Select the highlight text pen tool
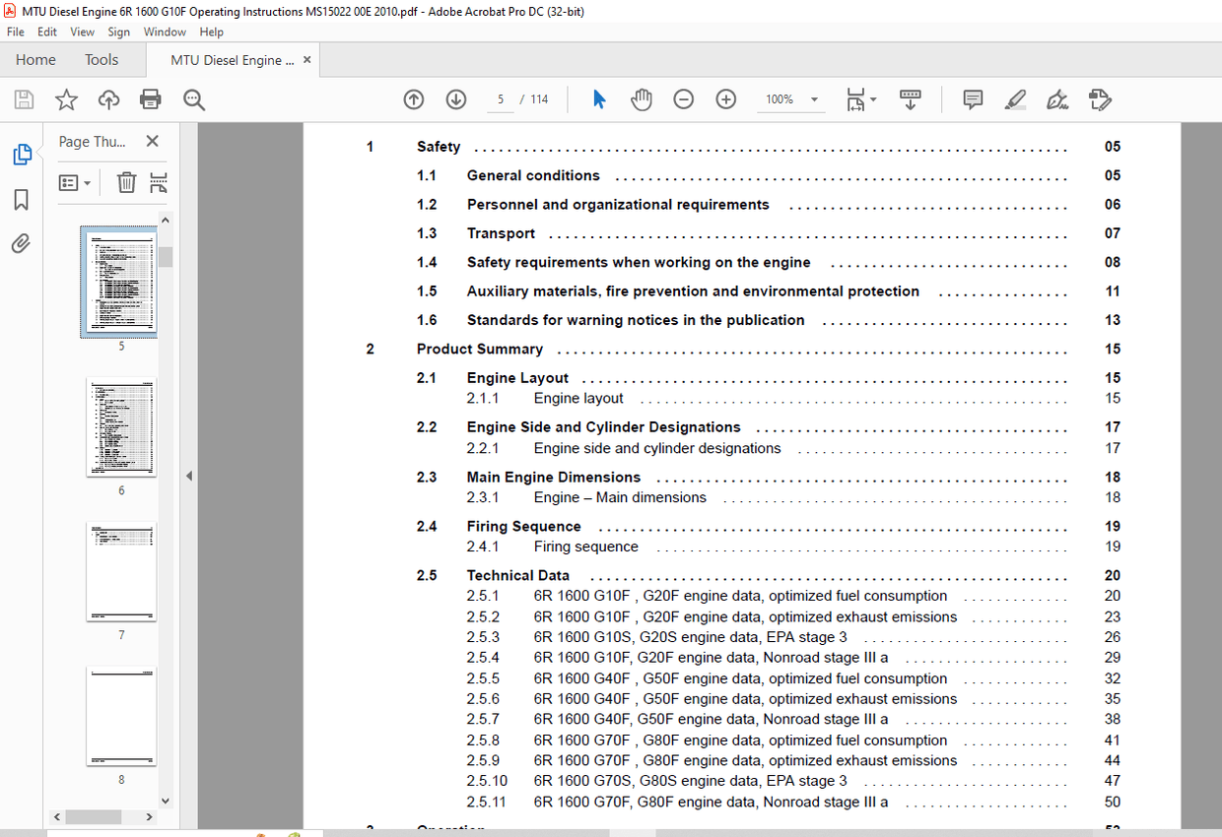1222x837 pixels. coord(1015,99)
